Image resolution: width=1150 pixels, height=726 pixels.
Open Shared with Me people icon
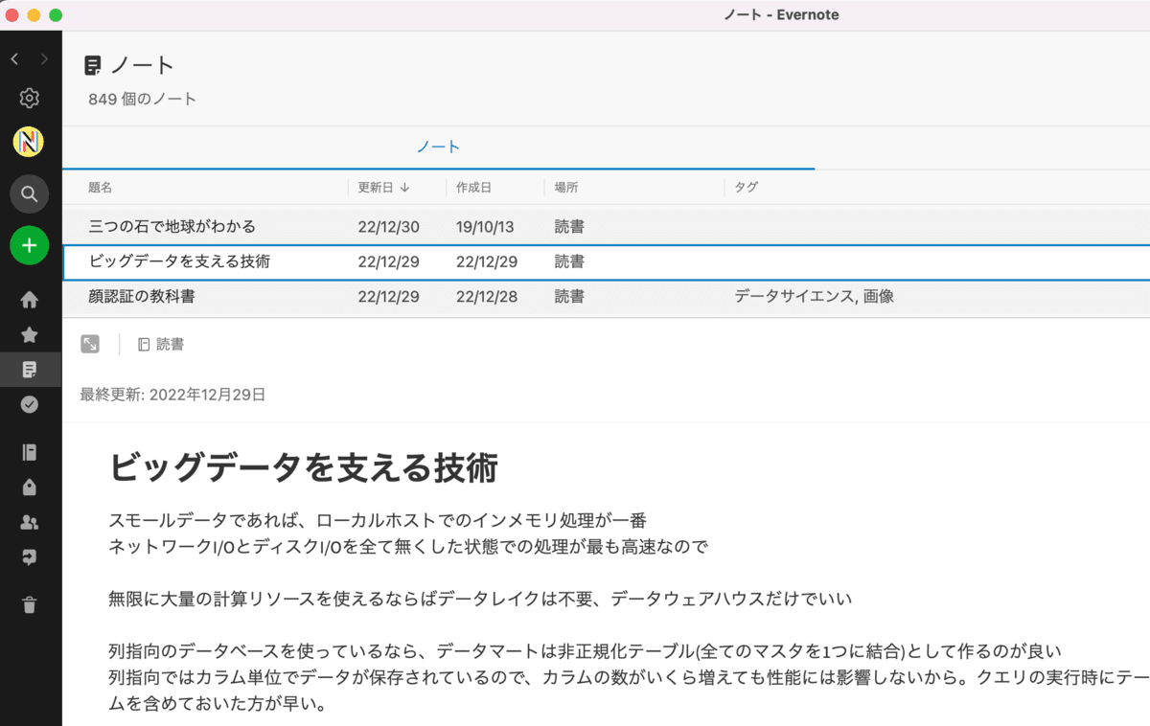click(x=30, y=522)
